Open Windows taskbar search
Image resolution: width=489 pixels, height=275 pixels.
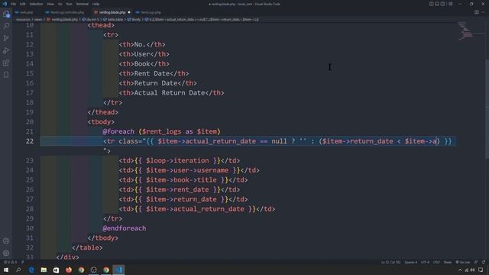click(18, 270)
